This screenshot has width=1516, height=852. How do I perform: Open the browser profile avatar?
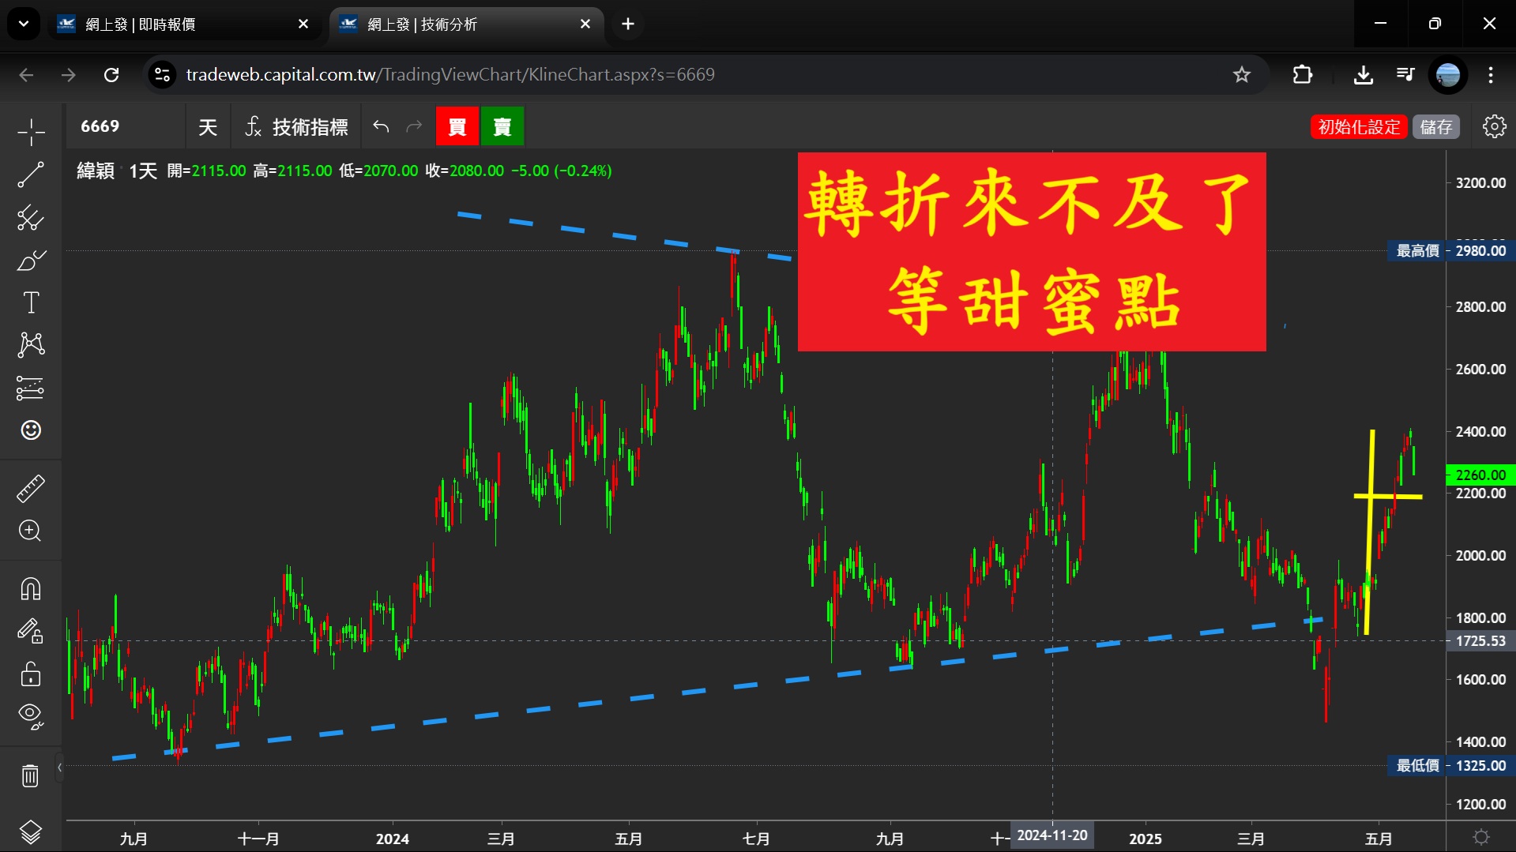[1448, 75]
